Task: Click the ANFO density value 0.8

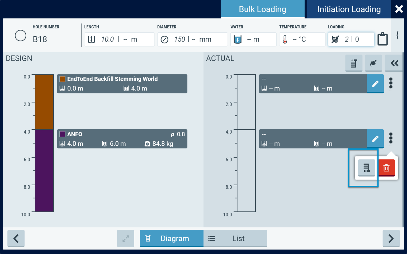Action: click(x=181, y=134)
